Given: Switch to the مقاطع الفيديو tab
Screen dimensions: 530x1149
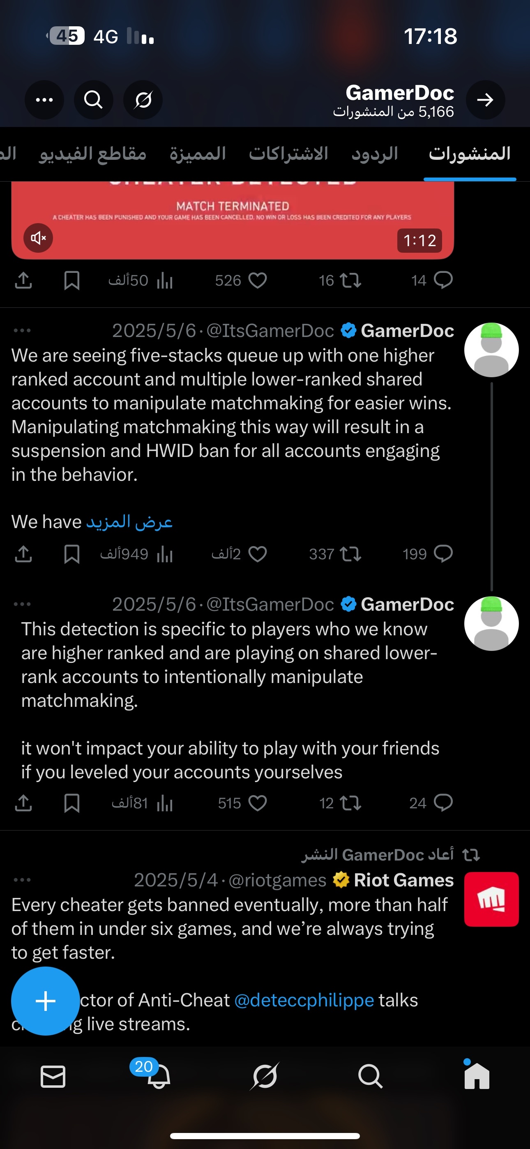Looking at the screenshot, I should (x=93, y=153).
